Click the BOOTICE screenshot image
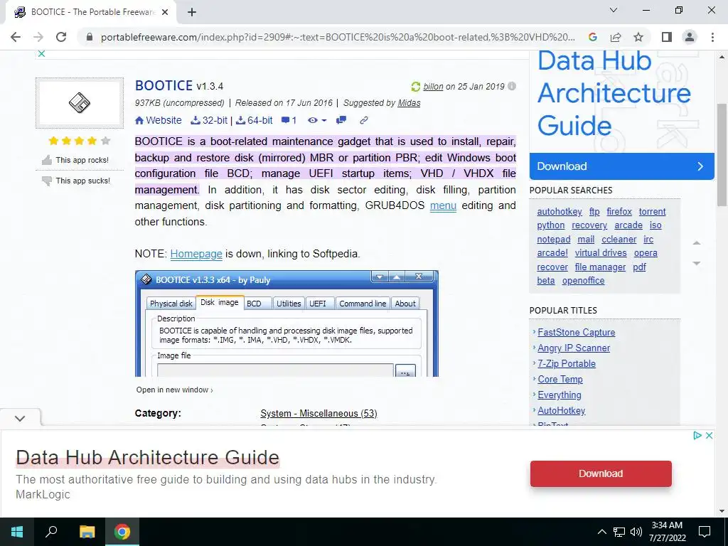Viewport: 728px width, 546px height. click(287, 323)
